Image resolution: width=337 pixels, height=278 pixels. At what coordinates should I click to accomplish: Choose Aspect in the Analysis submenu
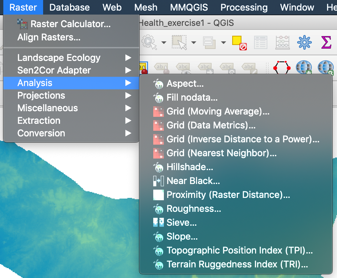[x=236, y=84]
